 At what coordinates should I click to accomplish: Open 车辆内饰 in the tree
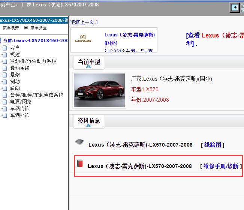tap(20, 108)
